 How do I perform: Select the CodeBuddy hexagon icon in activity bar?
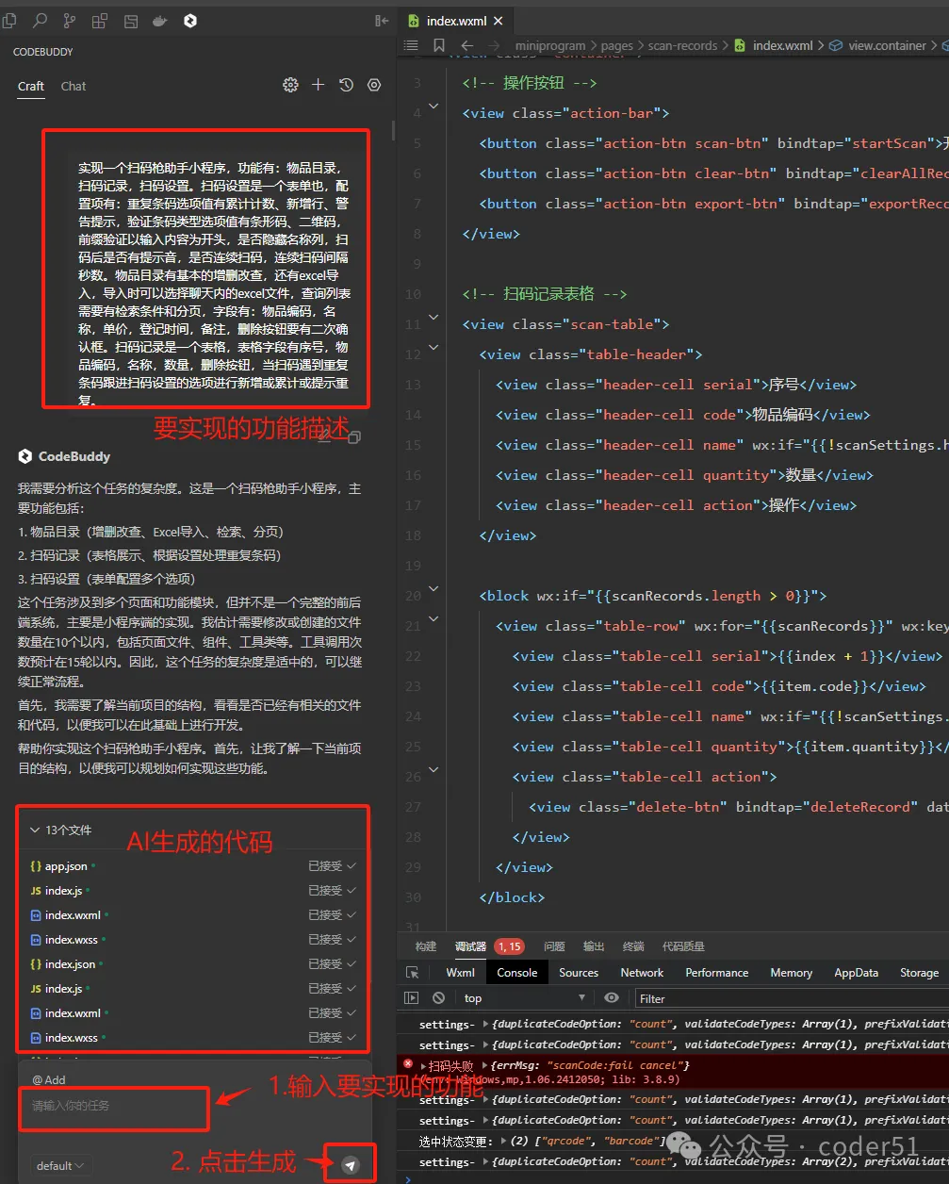point(190,20)
